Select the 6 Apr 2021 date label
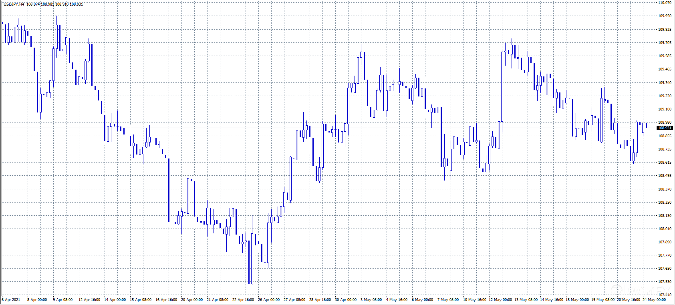Viewport: 675px width, 305px height. coord(11,300)
